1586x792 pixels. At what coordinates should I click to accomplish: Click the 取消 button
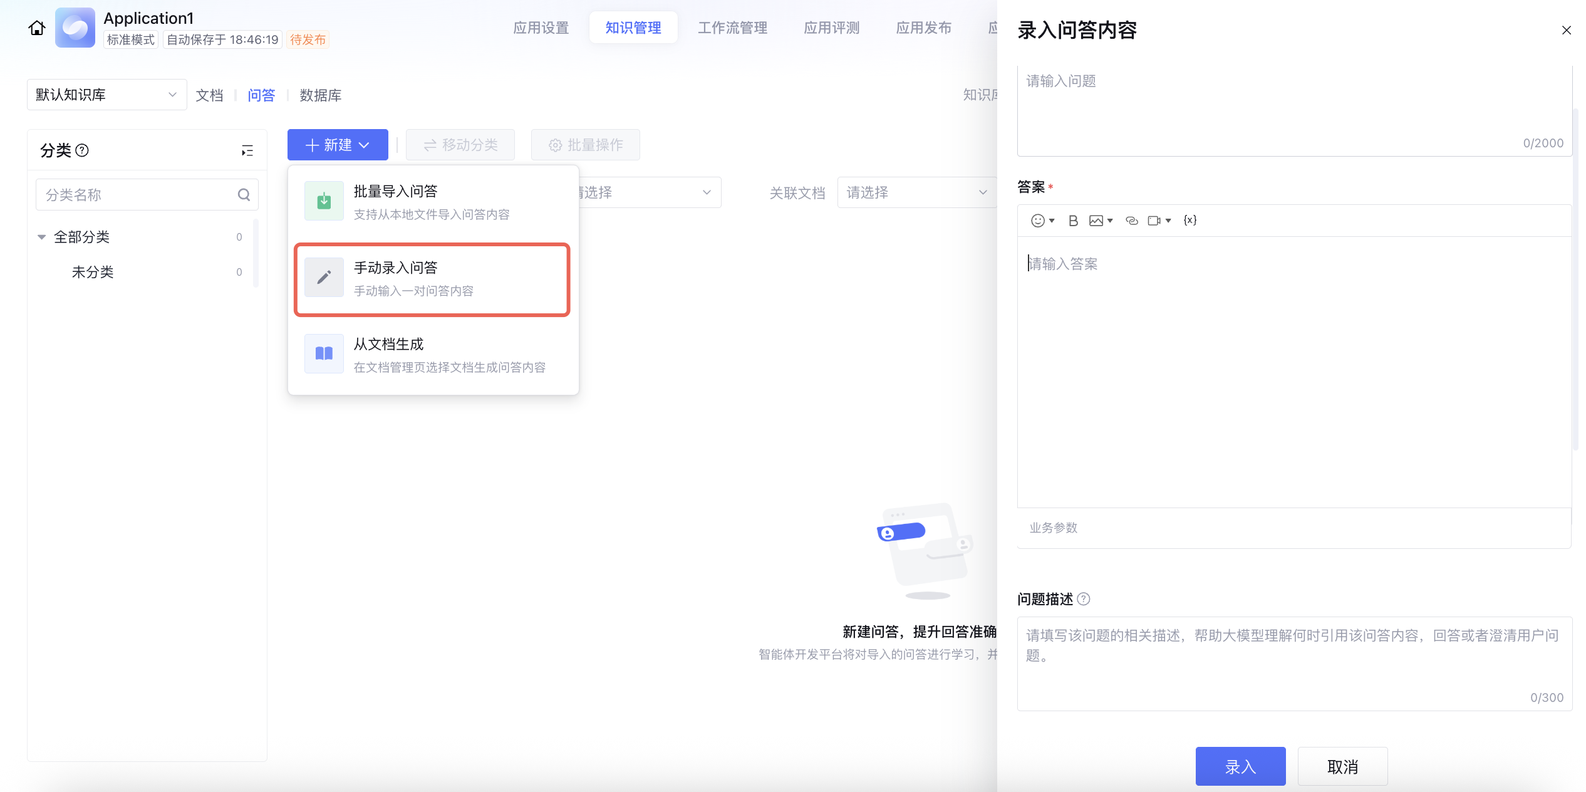point(1342,766)
